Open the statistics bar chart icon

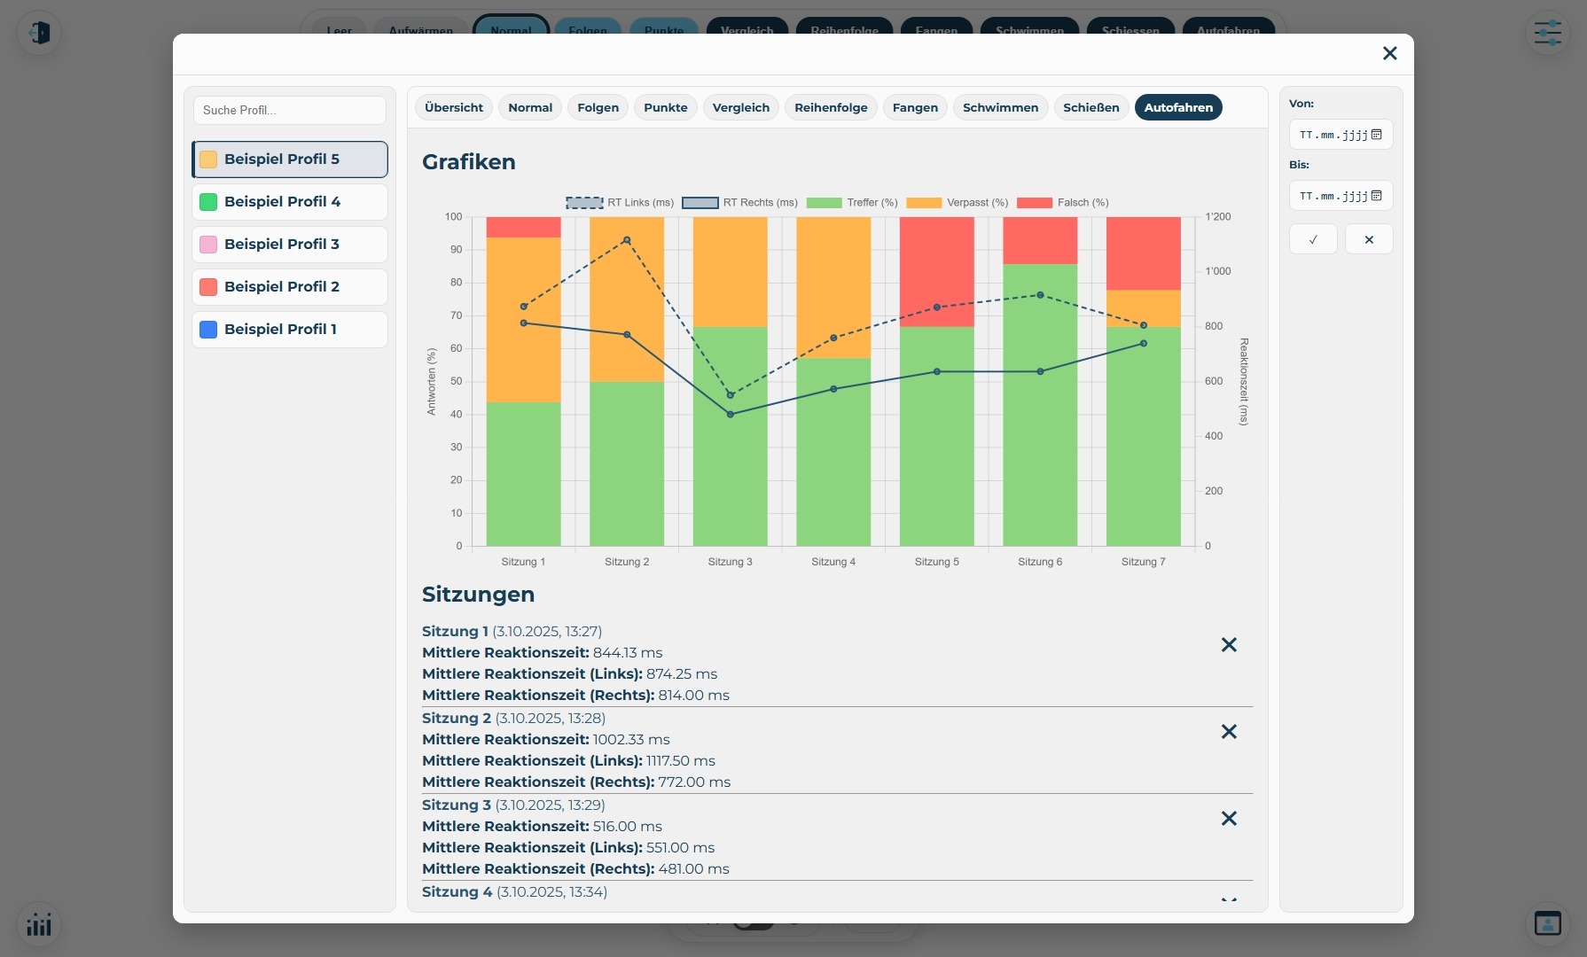(39, 924)
